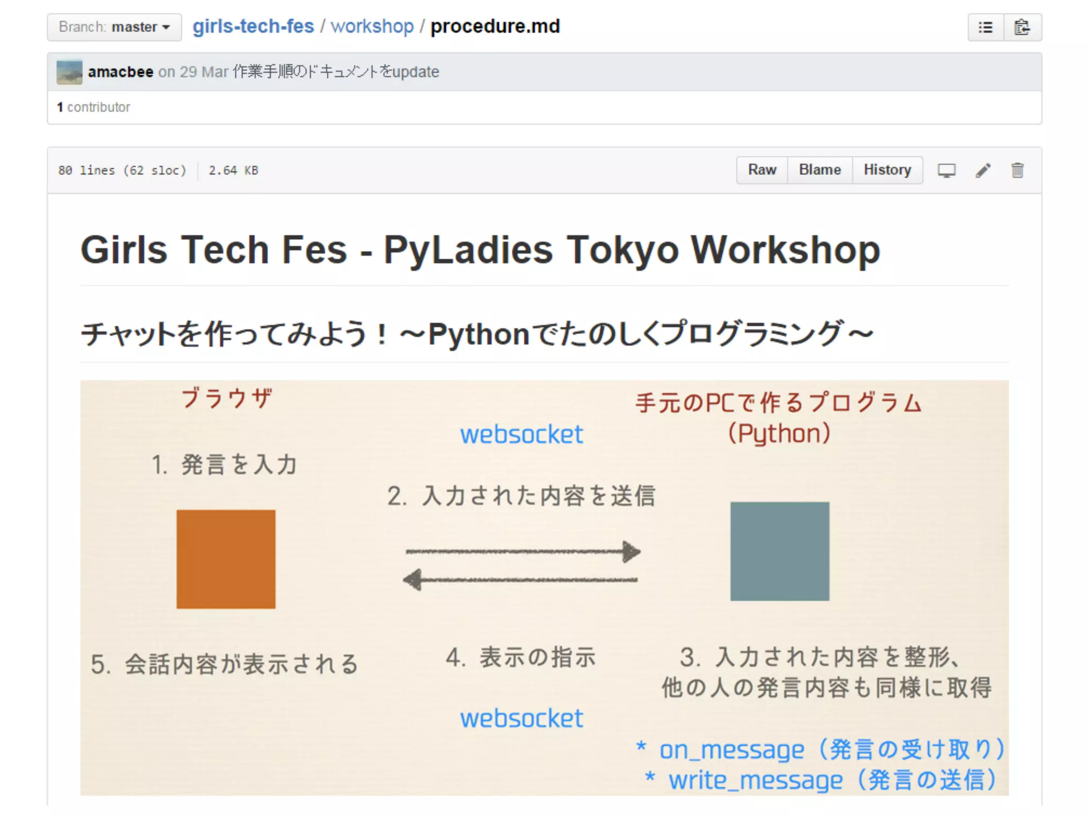Click amacbee's avatar image
Screen dimensions: 1088x816
(x=70, y=72)
